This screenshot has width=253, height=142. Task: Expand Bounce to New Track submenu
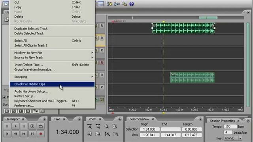[52, 58]
